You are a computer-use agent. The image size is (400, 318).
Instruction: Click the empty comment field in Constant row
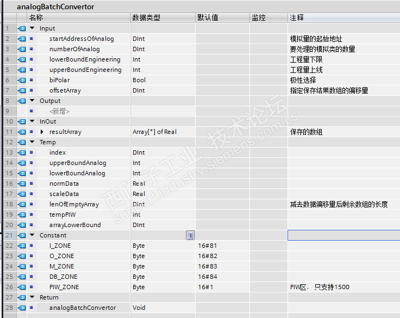click(343, 235)
